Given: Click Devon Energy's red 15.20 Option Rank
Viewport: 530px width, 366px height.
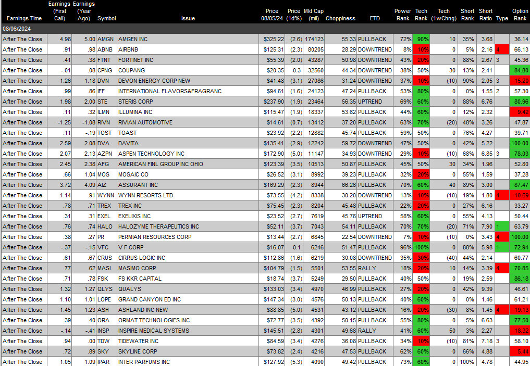Looking at the screenshot, I should click(520, 81).
